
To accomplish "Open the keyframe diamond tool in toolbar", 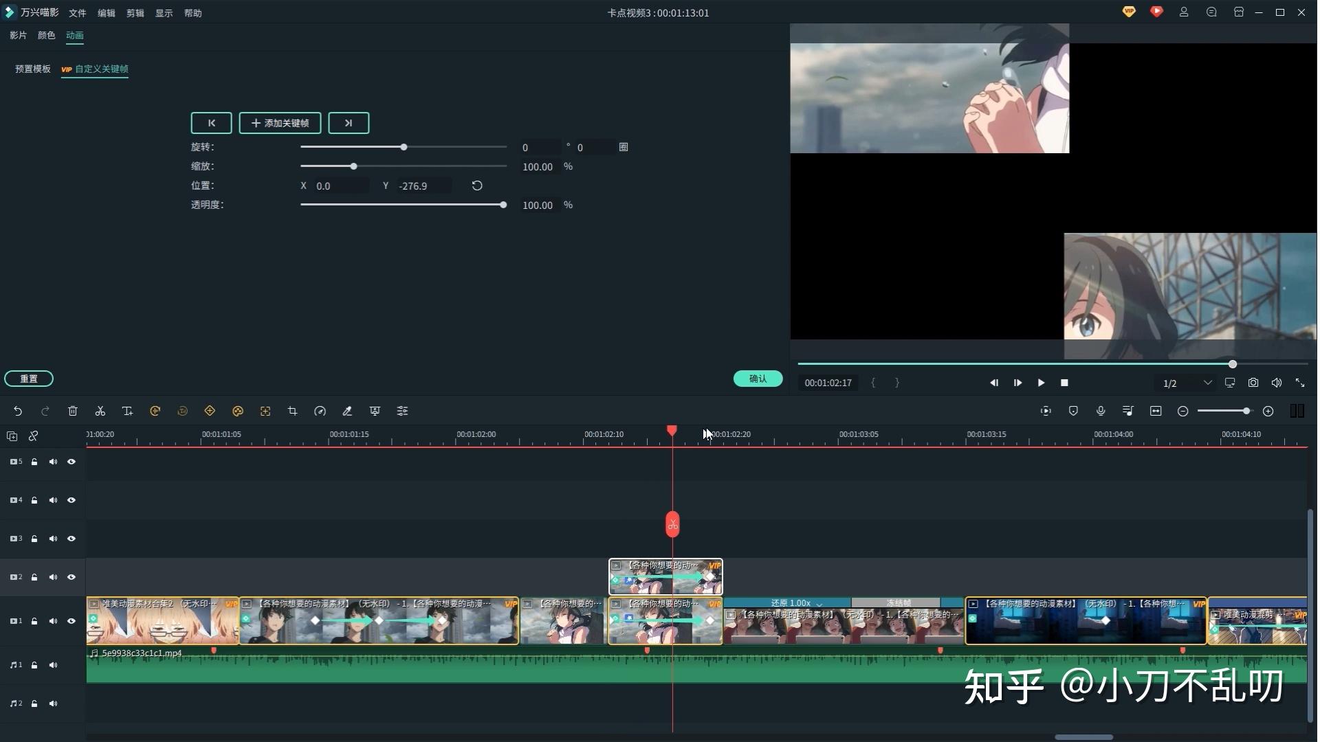I will point(210,411).
